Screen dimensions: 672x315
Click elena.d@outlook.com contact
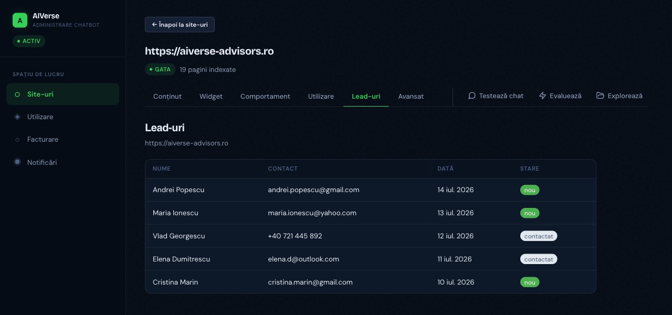point(303,259)
